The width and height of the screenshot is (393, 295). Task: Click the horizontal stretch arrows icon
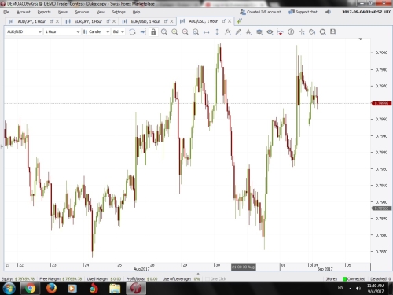pos(206,32)
